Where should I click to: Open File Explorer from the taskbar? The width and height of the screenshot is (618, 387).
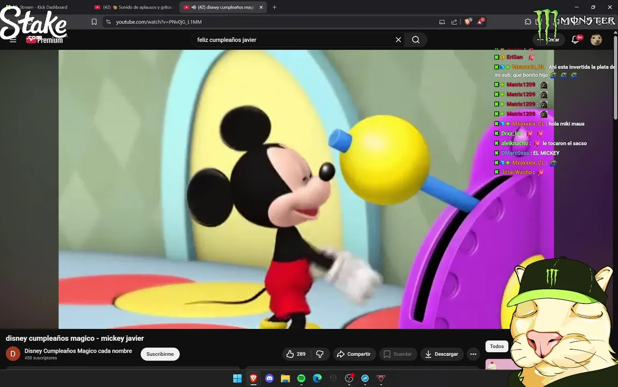tap(286, 378)
